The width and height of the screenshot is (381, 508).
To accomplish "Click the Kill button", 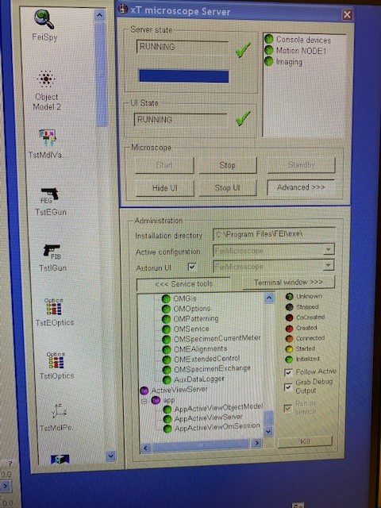I will point(305,441).
